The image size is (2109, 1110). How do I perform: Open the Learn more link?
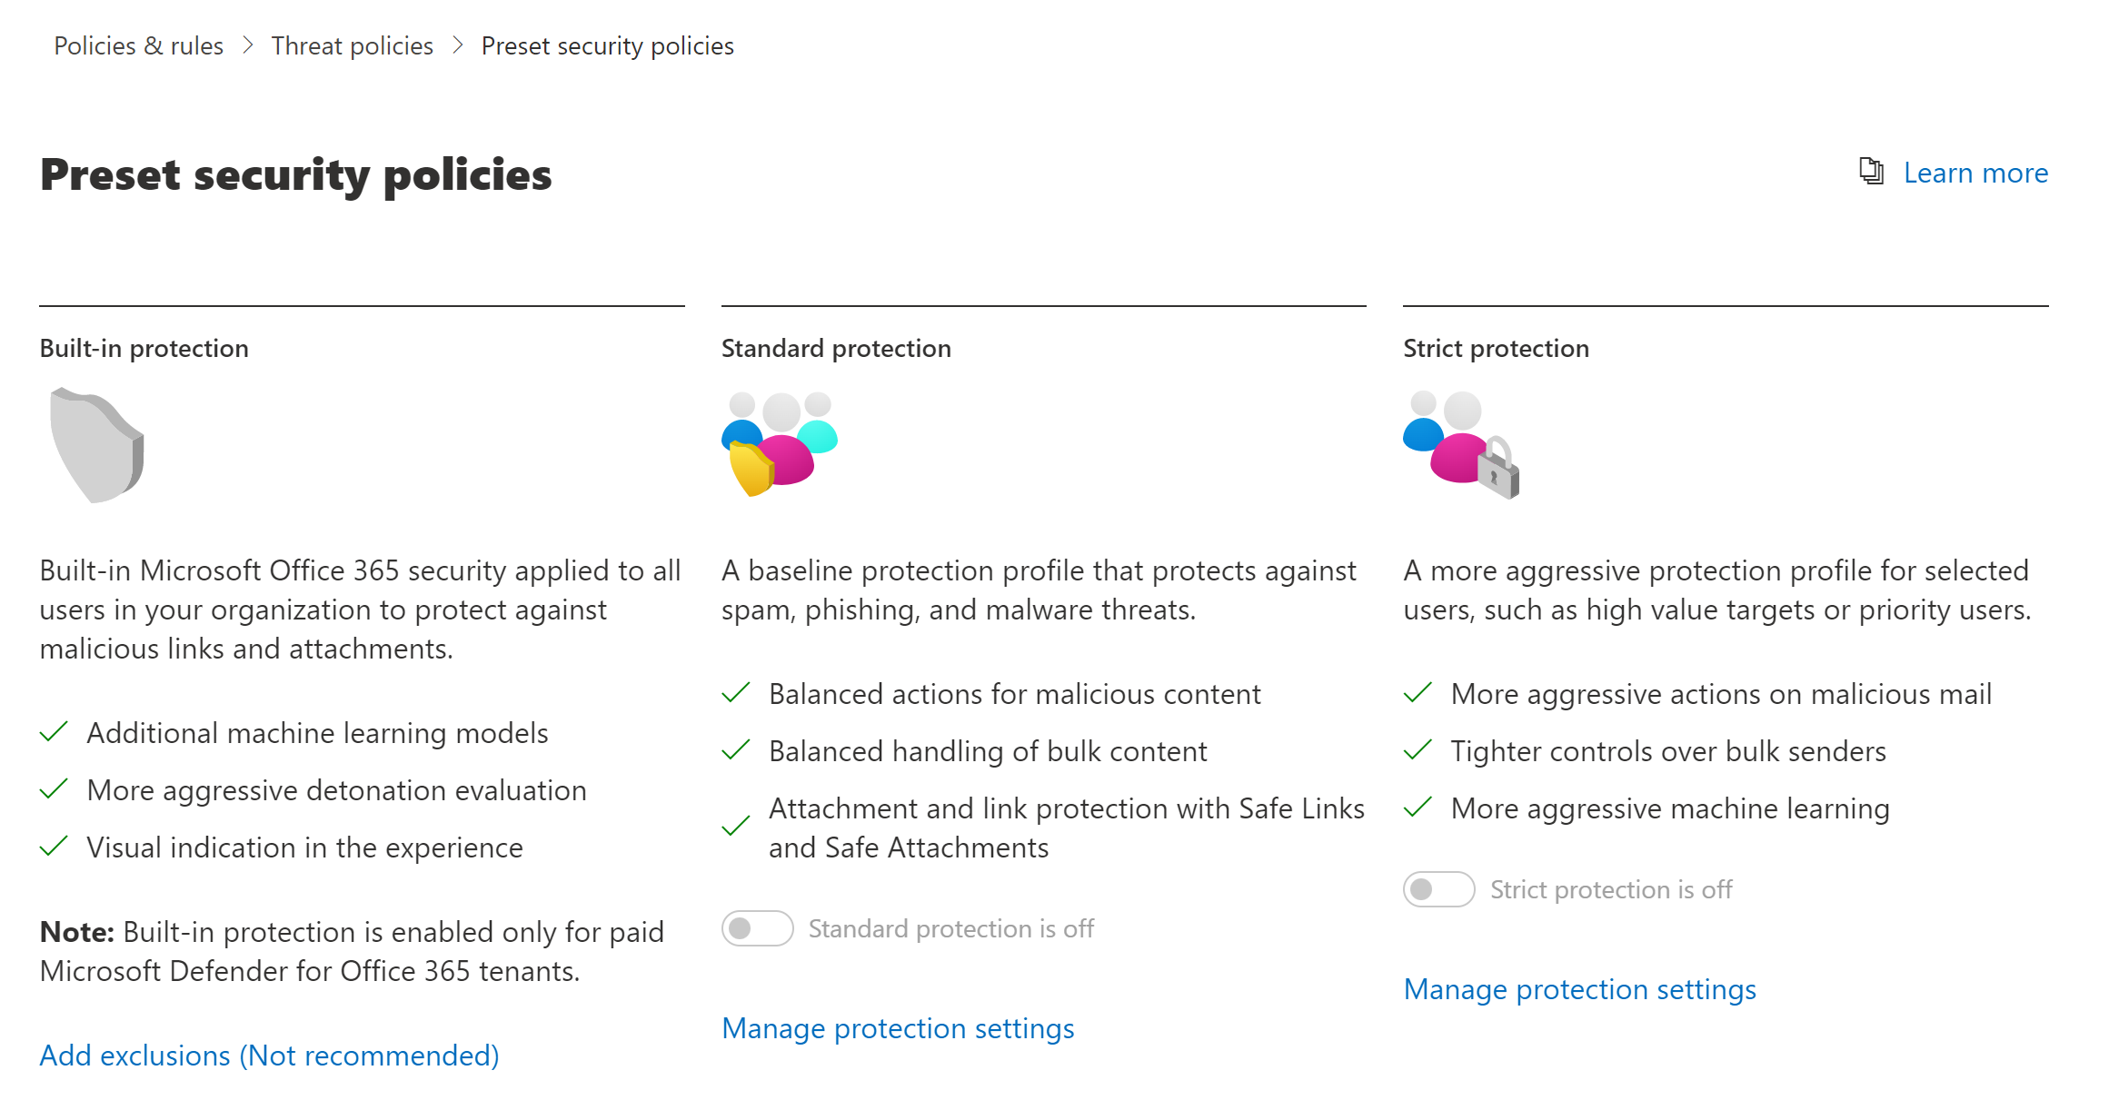(1975, 173)
